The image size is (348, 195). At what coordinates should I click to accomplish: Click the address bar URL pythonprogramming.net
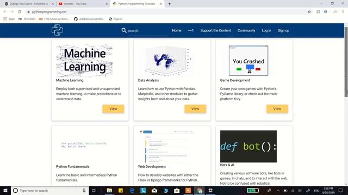49,12
